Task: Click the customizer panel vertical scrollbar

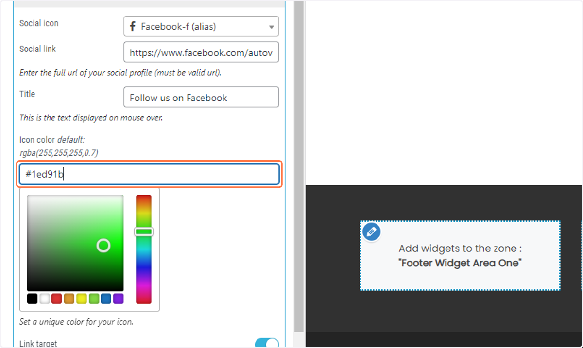Action: point(299,166)
